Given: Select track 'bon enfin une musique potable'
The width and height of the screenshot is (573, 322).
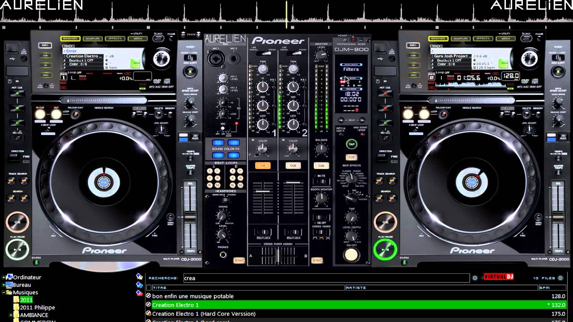Looking at the screenshot, I should click(x=356, y=296).
